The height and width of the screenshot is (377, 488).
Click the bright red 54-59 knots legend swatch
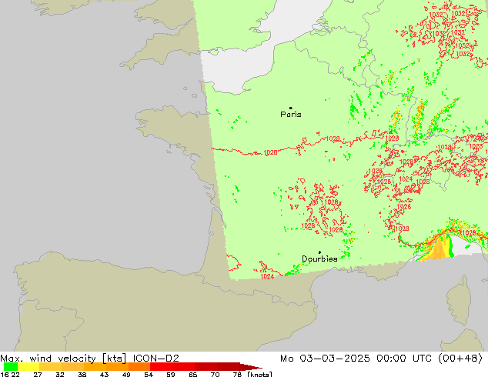coord(161,366)
